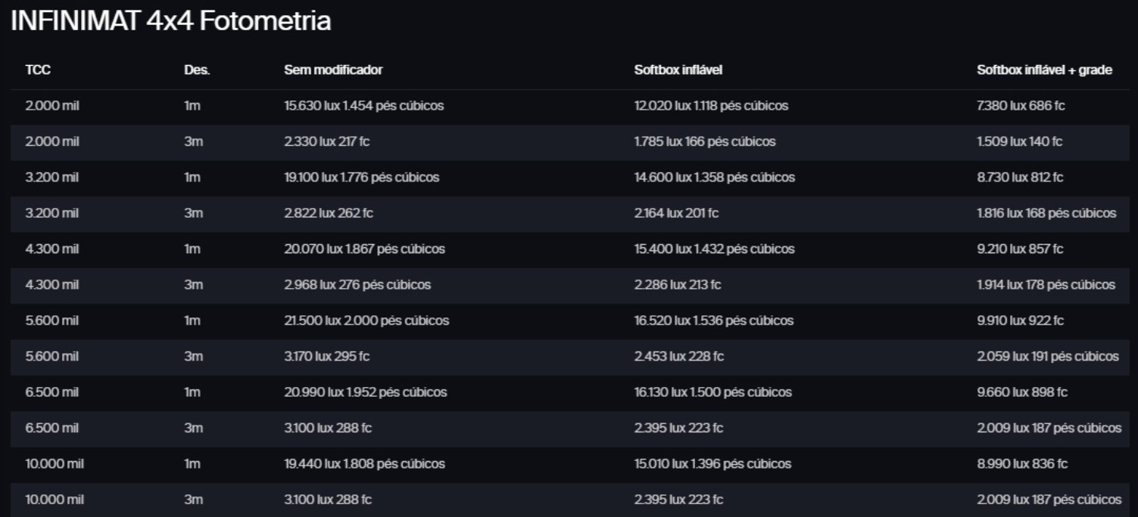This screenshot has height=517, width=1138.
Task: Select the 19.100 lux 1.776 pés cúbicos cell
Action: (361, 178)
